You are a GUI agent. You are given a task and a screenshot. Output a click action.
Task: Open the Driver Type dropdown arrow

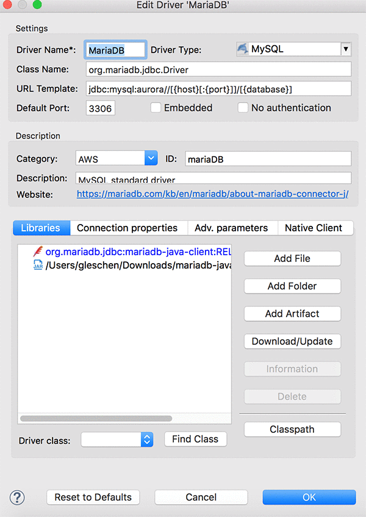pos(346,49)
